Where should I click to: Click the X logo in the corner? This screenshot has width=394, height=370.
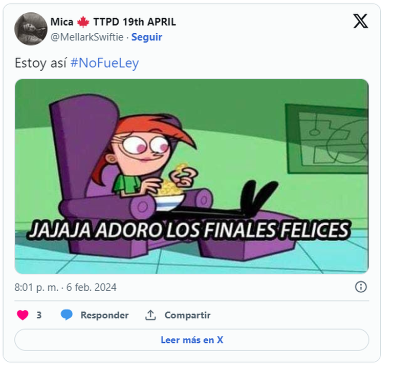pyautogui.click(x=361, y=21)
